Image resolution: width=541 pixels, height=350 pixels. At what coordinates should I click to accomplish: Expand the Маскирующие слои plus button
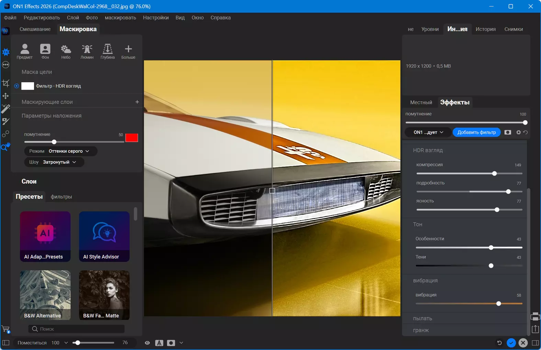pos(137,102)
